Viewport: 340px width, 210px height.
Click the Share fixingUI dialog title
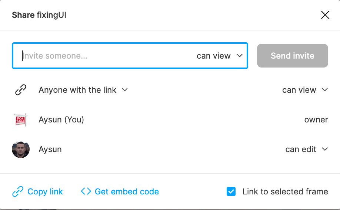39,15
